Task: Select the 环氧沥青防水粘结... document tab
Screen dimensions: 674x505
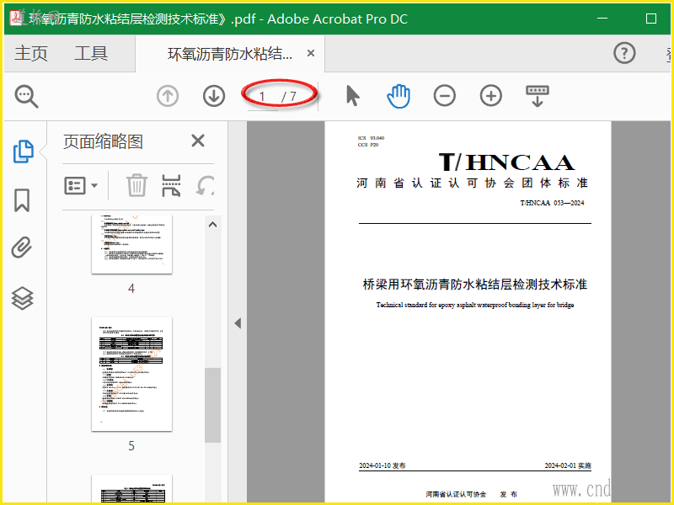Action: [230, 54]
